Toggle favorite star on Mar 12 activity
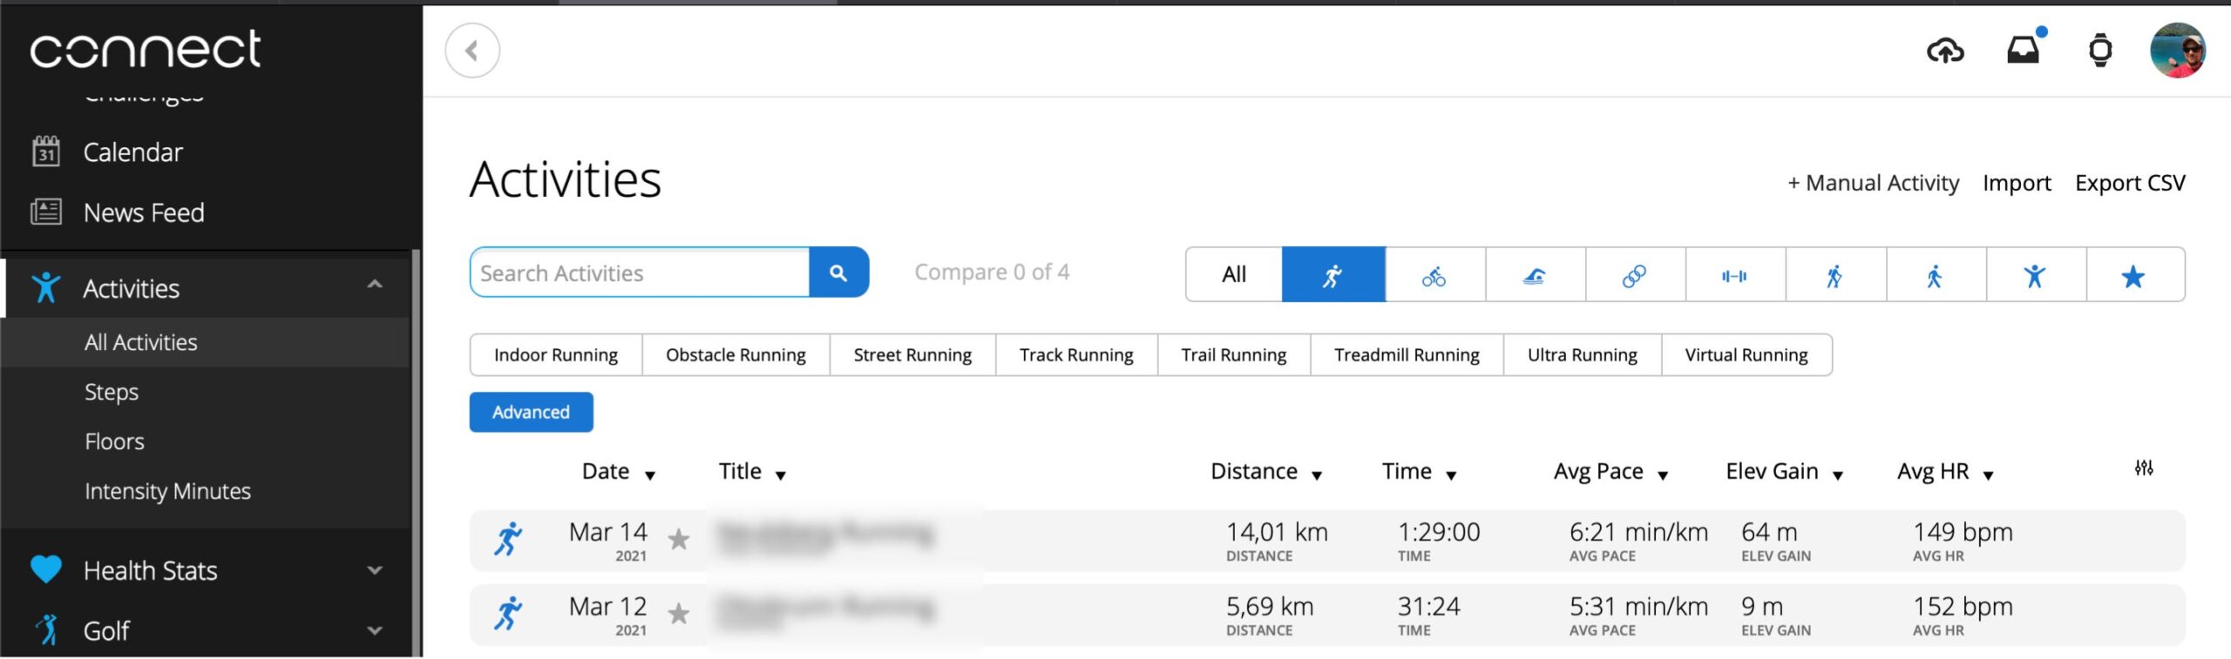The image size is (2231, 659). point(679,614)
